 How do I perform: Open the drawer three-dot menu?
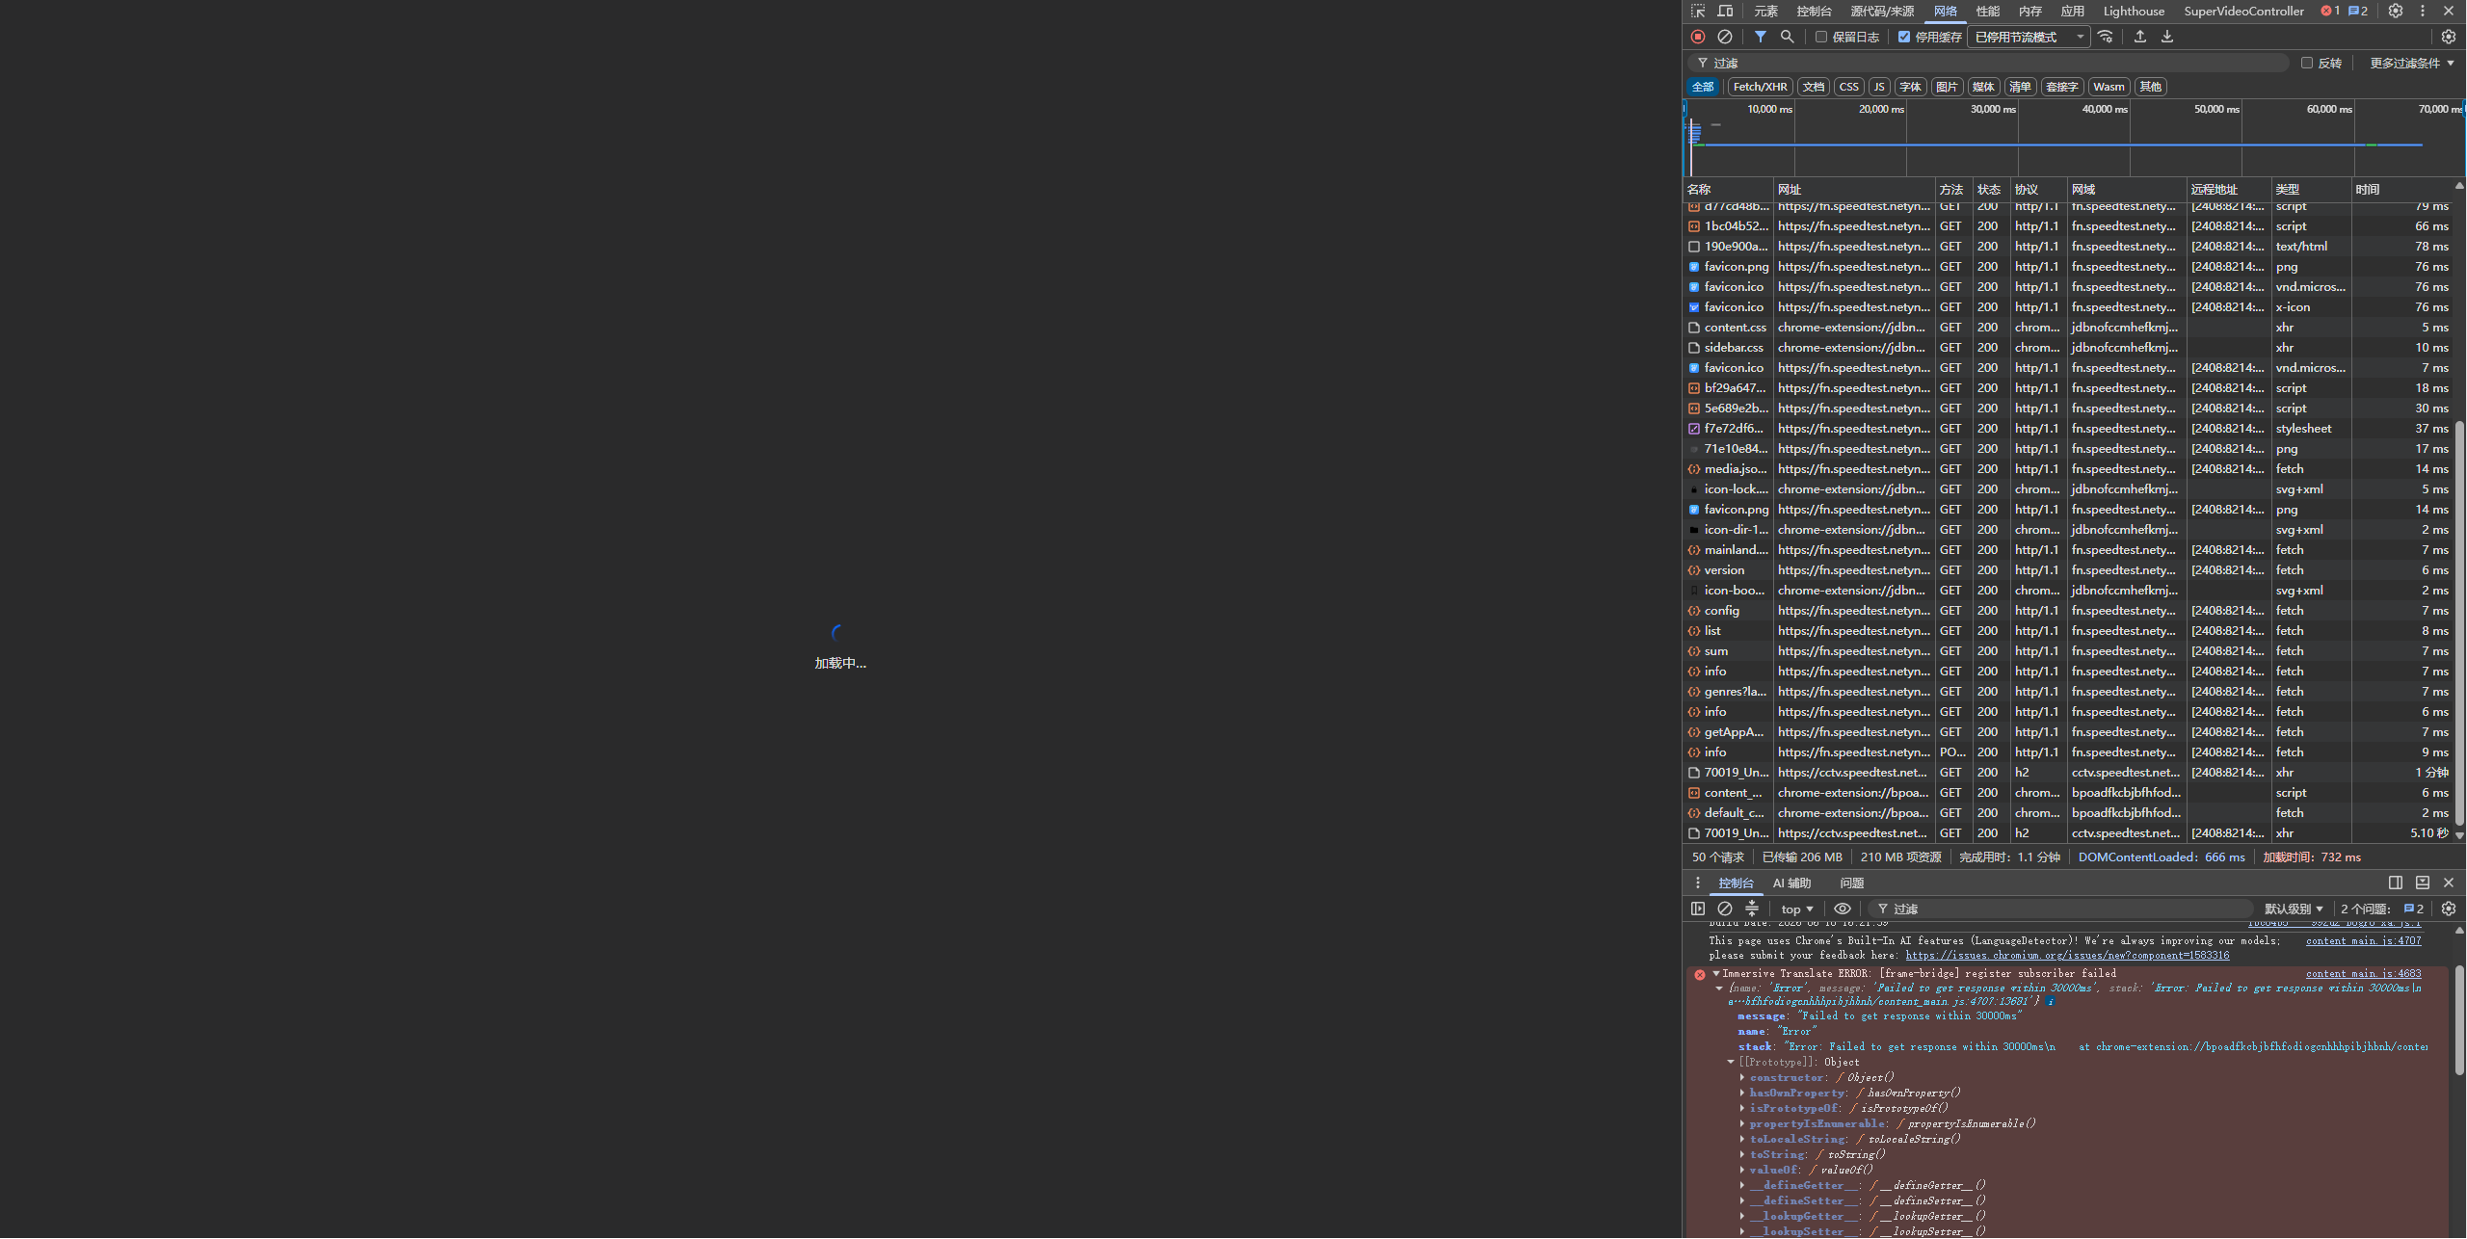1698,883
